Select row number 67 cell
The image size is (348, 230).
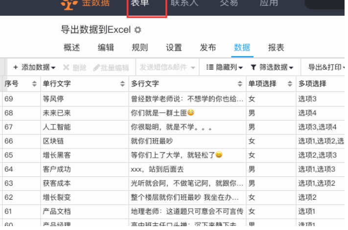tap(22, 127)
